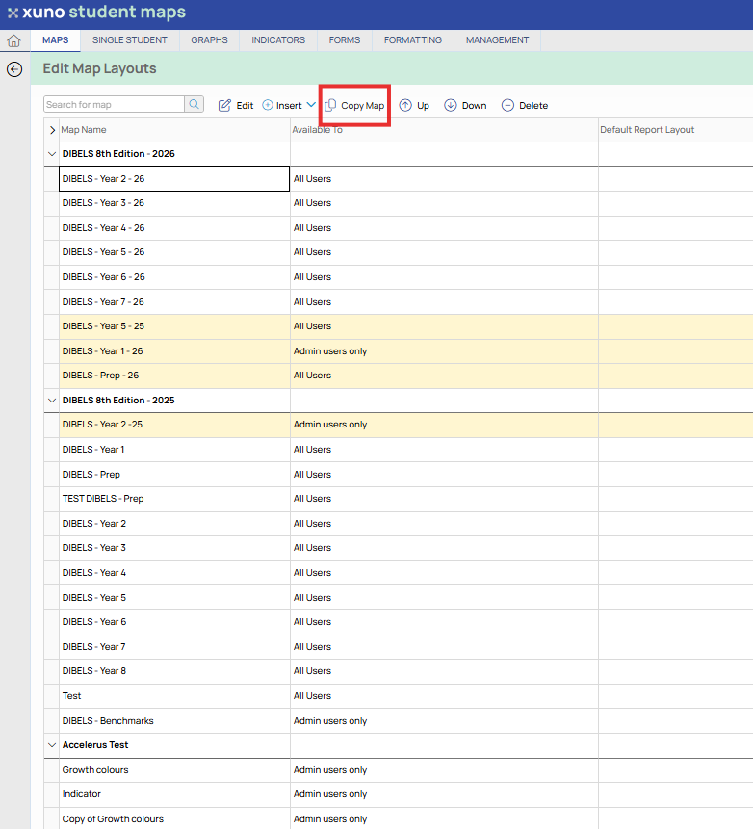Click the Up arrow icon
The image size is (753, 829).
coord(405,105)
